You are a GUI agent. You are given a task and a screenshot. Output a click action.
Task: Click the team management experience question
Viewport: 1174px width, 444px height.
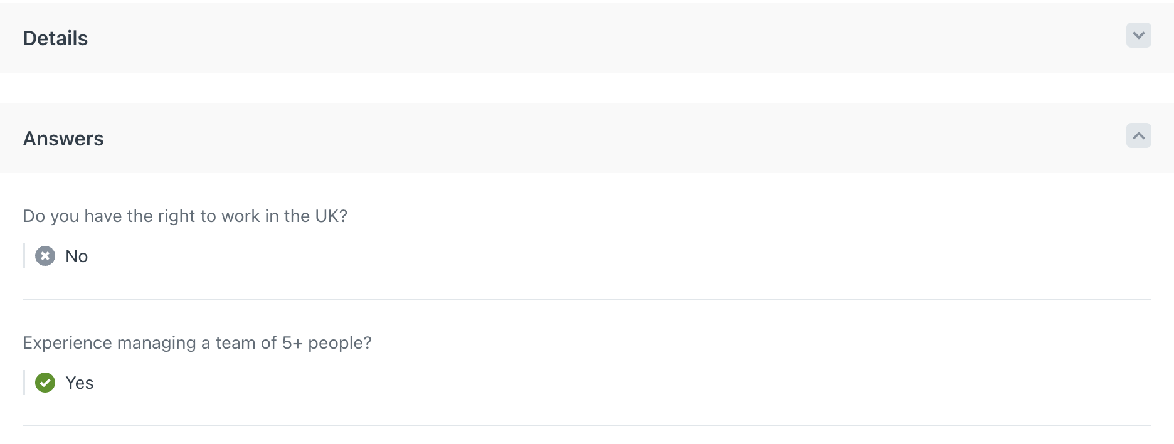coord(197,343)
